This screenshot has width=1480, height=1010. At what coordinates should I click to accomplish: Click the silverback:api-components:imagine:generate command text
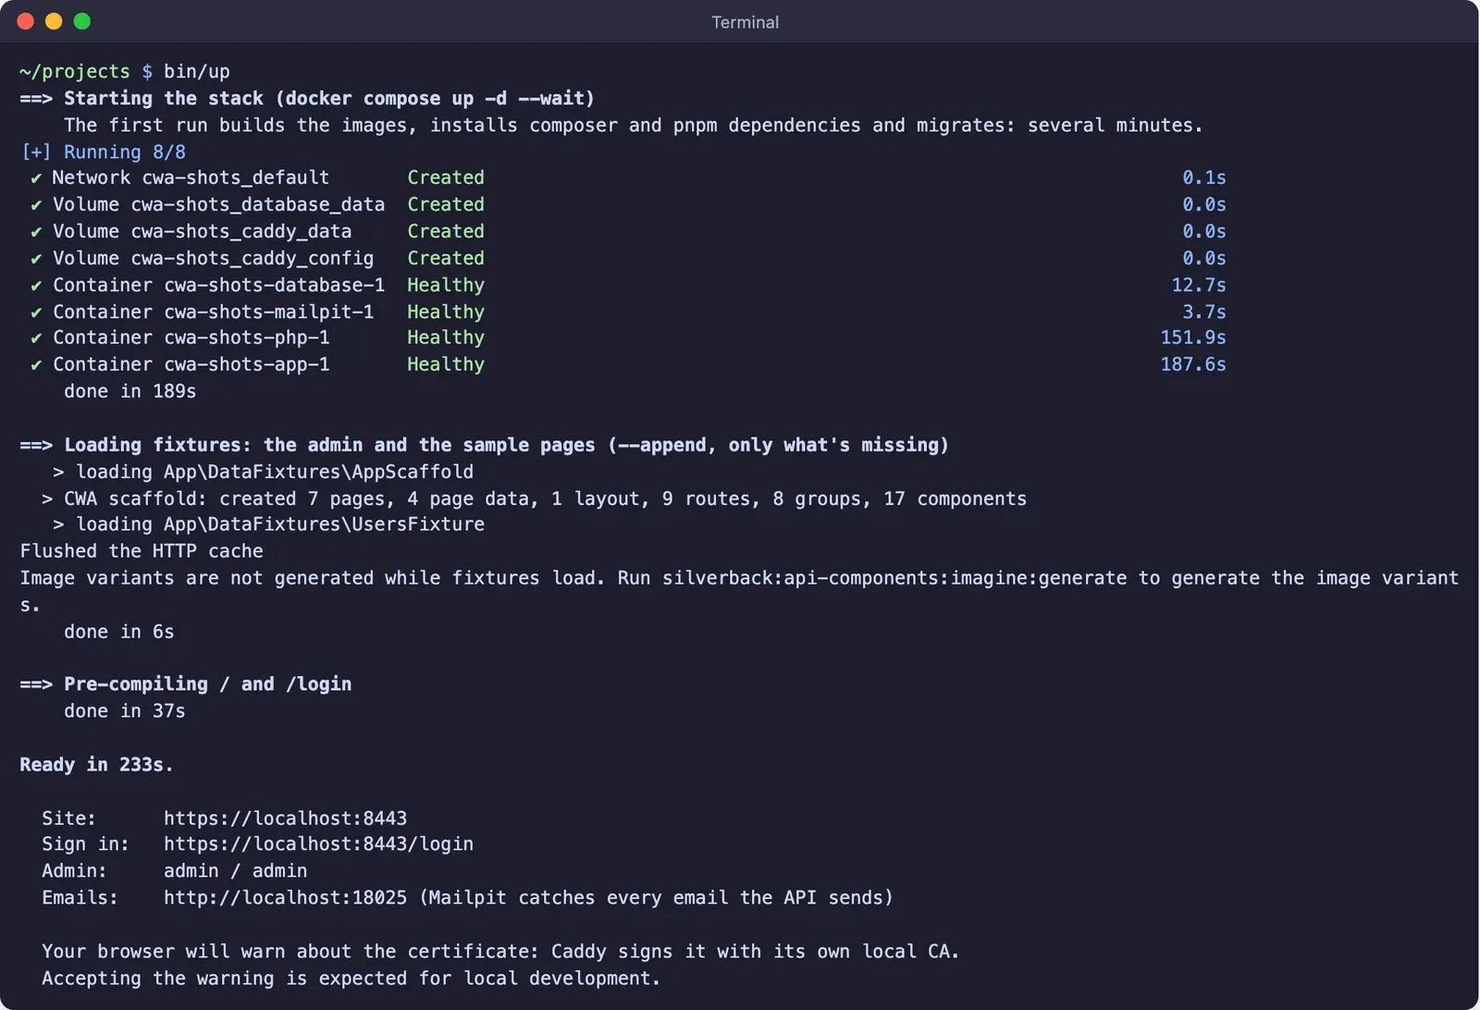894,578
